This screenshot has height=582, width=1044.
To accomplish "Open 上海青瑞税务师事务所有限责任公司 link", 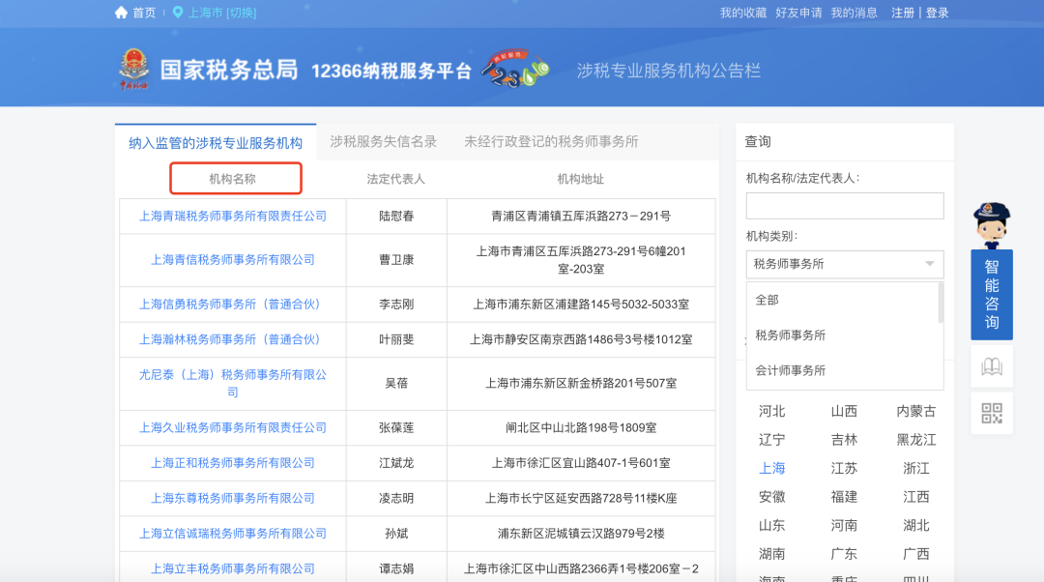I will click(x=232, y=216).
